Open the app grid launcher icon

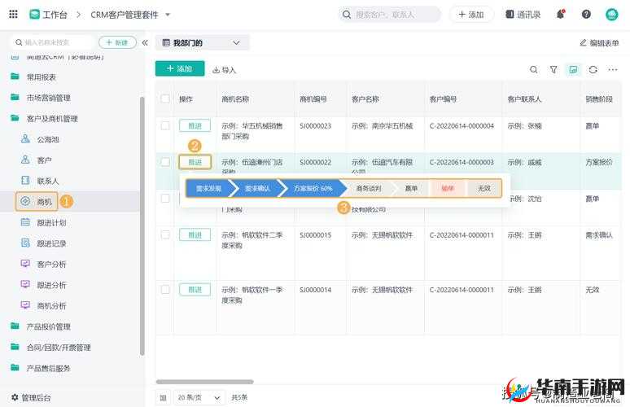[13, 15]
